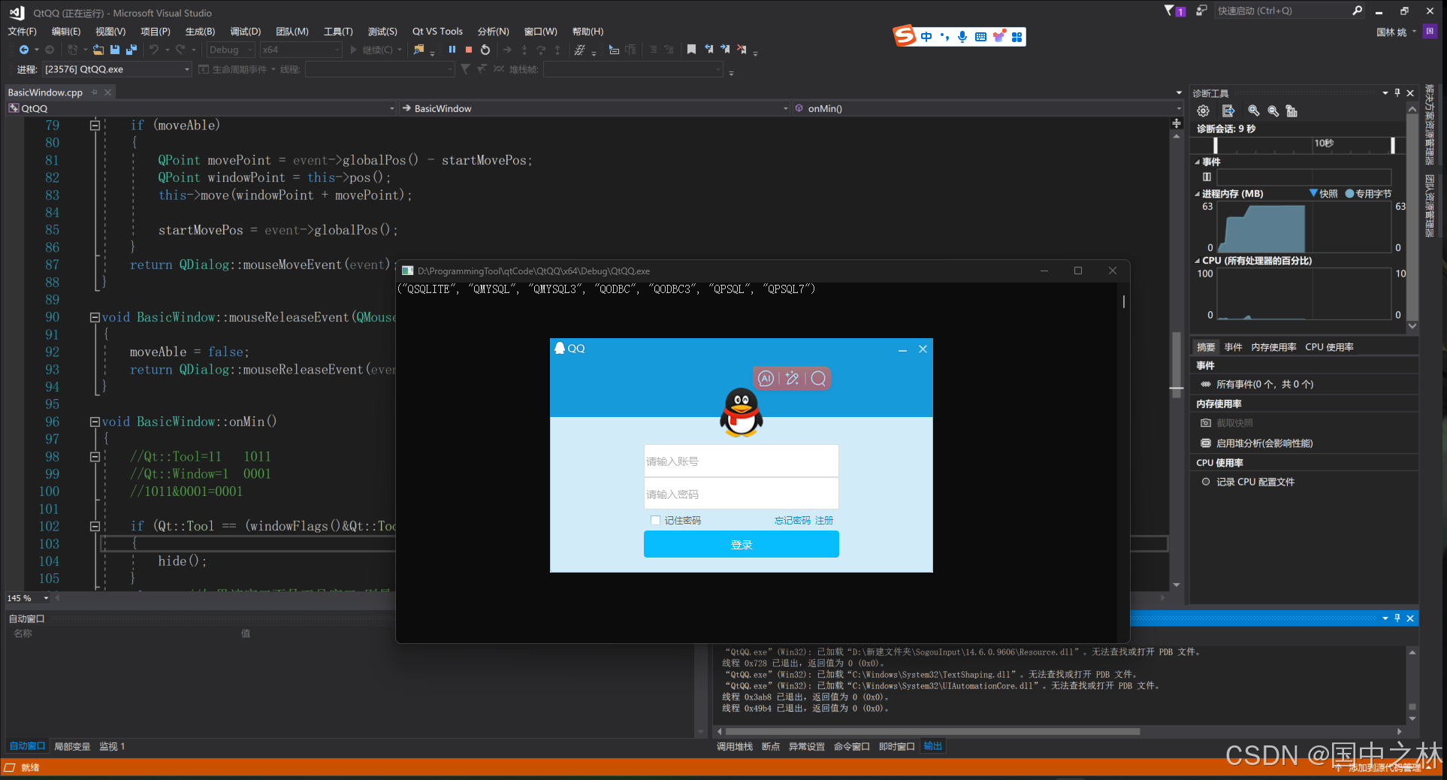Open the onMin() member dropdown
The image size is (1447, 780).
click(x=987, y=108)
